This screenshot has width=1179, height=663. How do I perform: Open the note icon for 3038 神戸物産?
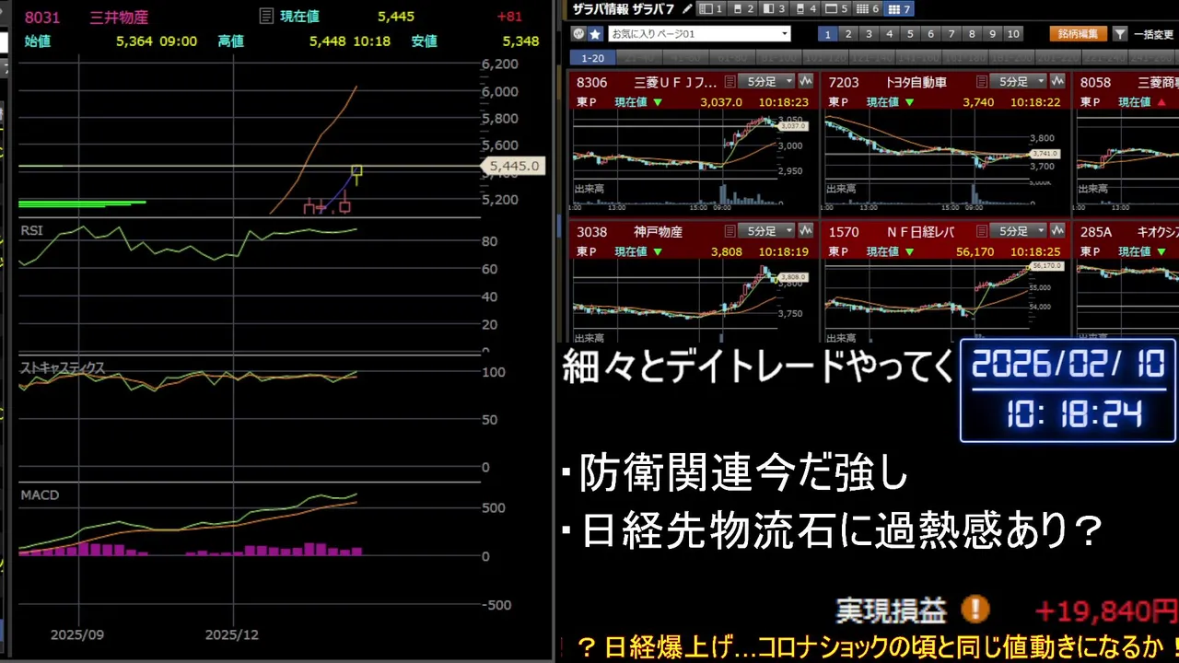(x=730, y=232)
